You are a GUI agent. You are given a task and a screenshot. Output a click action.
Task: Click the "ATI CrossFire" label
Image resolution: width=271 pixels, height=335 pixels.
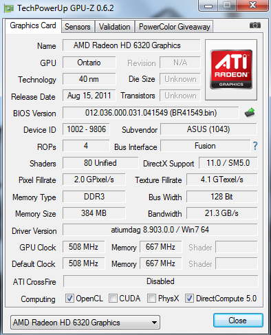(34, 282)
